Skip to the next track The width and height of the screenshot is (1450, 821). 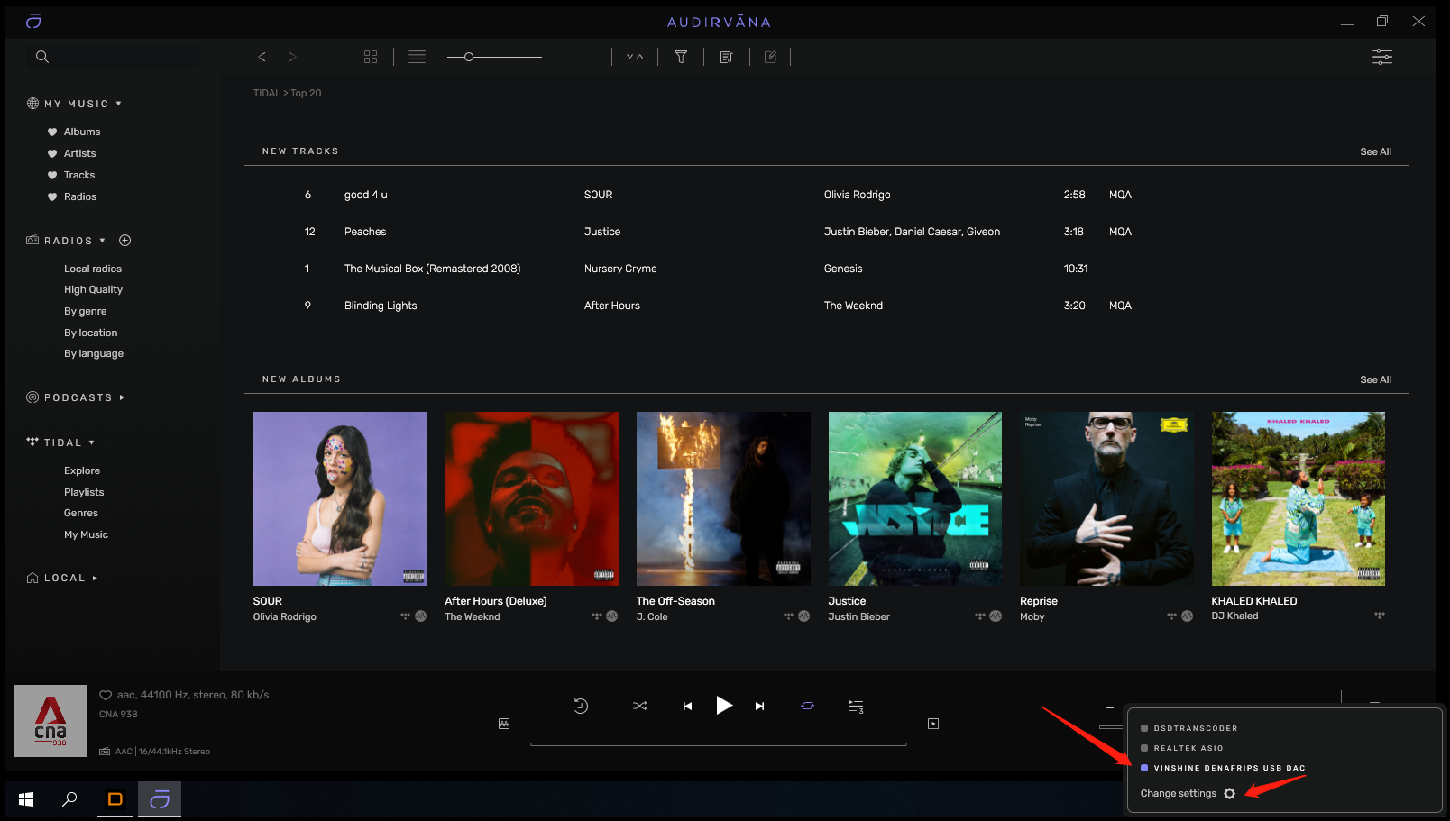coord(759,707)
